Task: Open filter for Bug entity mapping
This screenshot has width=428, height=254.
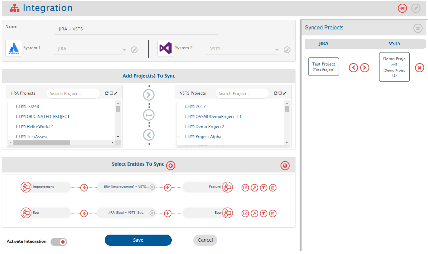Action: (264, 214)
